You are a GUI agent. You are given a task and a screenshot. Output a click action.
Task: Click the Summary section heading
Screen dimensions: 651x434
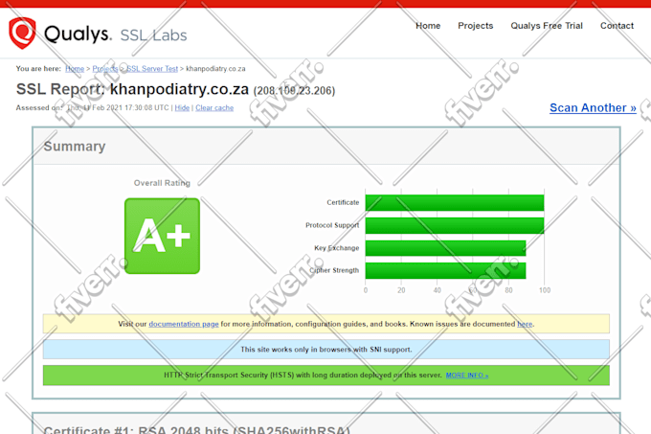point(75,147)
